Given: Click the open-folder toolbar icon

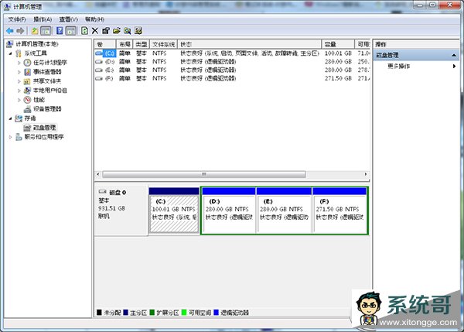Looking at the screenshot, I should 117,30.
